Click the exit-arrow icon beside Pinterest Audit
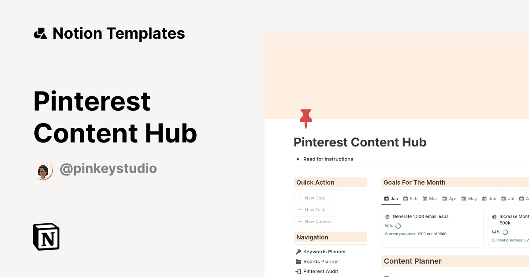 pyautogui.click(x=298, y=271)
